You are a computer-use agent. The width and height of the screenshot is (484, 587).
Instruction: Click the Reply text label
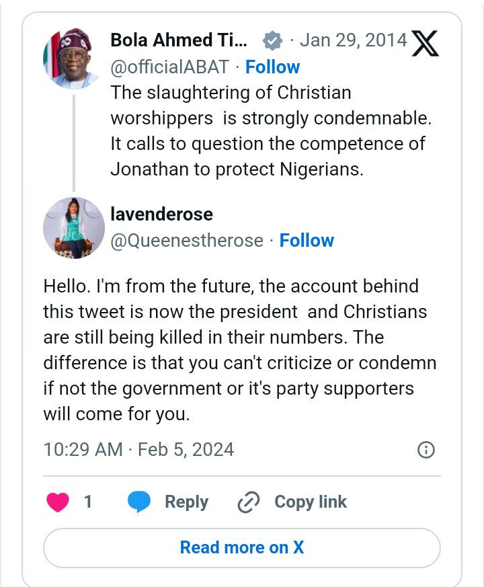pyautogui.click(x=186, y=502)
